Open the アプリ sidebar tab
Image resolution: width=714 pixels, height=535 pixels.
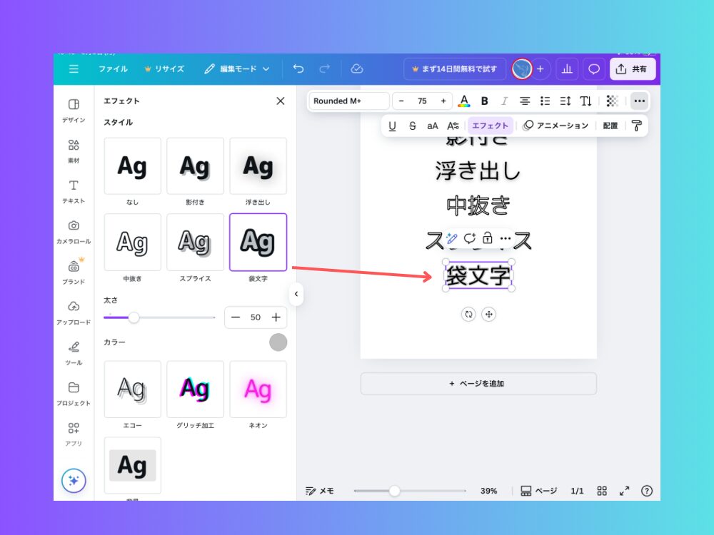pos(74,434)
